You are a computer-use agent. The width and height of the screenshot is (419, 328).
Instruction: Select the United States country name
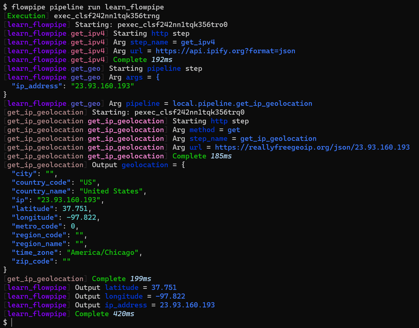pyautogui.click(x=109, y=191)
